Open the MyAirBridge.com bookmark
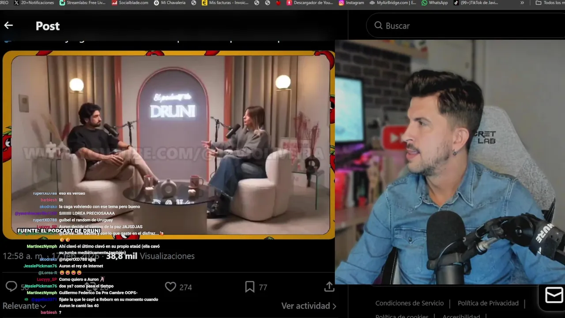 pos(393,3)
